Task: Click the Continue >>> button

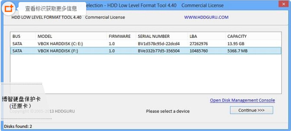Action: tap(251, 110)
